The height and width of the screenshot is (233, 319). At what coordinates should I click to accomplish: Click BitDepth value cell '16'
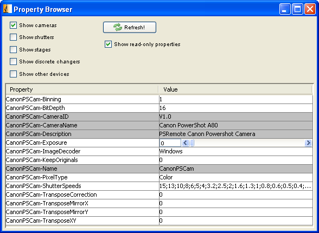pos(236,108)
